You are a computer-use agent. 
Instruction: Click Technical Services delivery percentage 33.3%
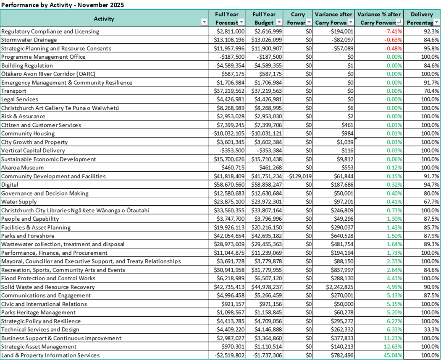click(422, 330)
